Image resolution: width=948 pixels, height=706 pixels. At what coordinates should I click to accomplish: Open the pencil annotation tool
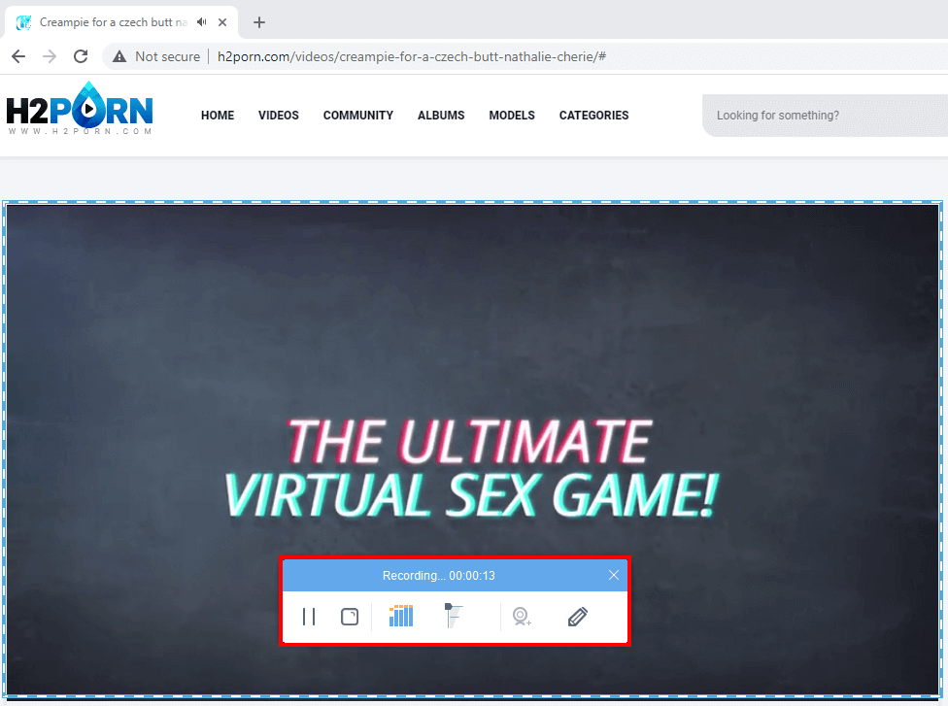tap(577, 617)
